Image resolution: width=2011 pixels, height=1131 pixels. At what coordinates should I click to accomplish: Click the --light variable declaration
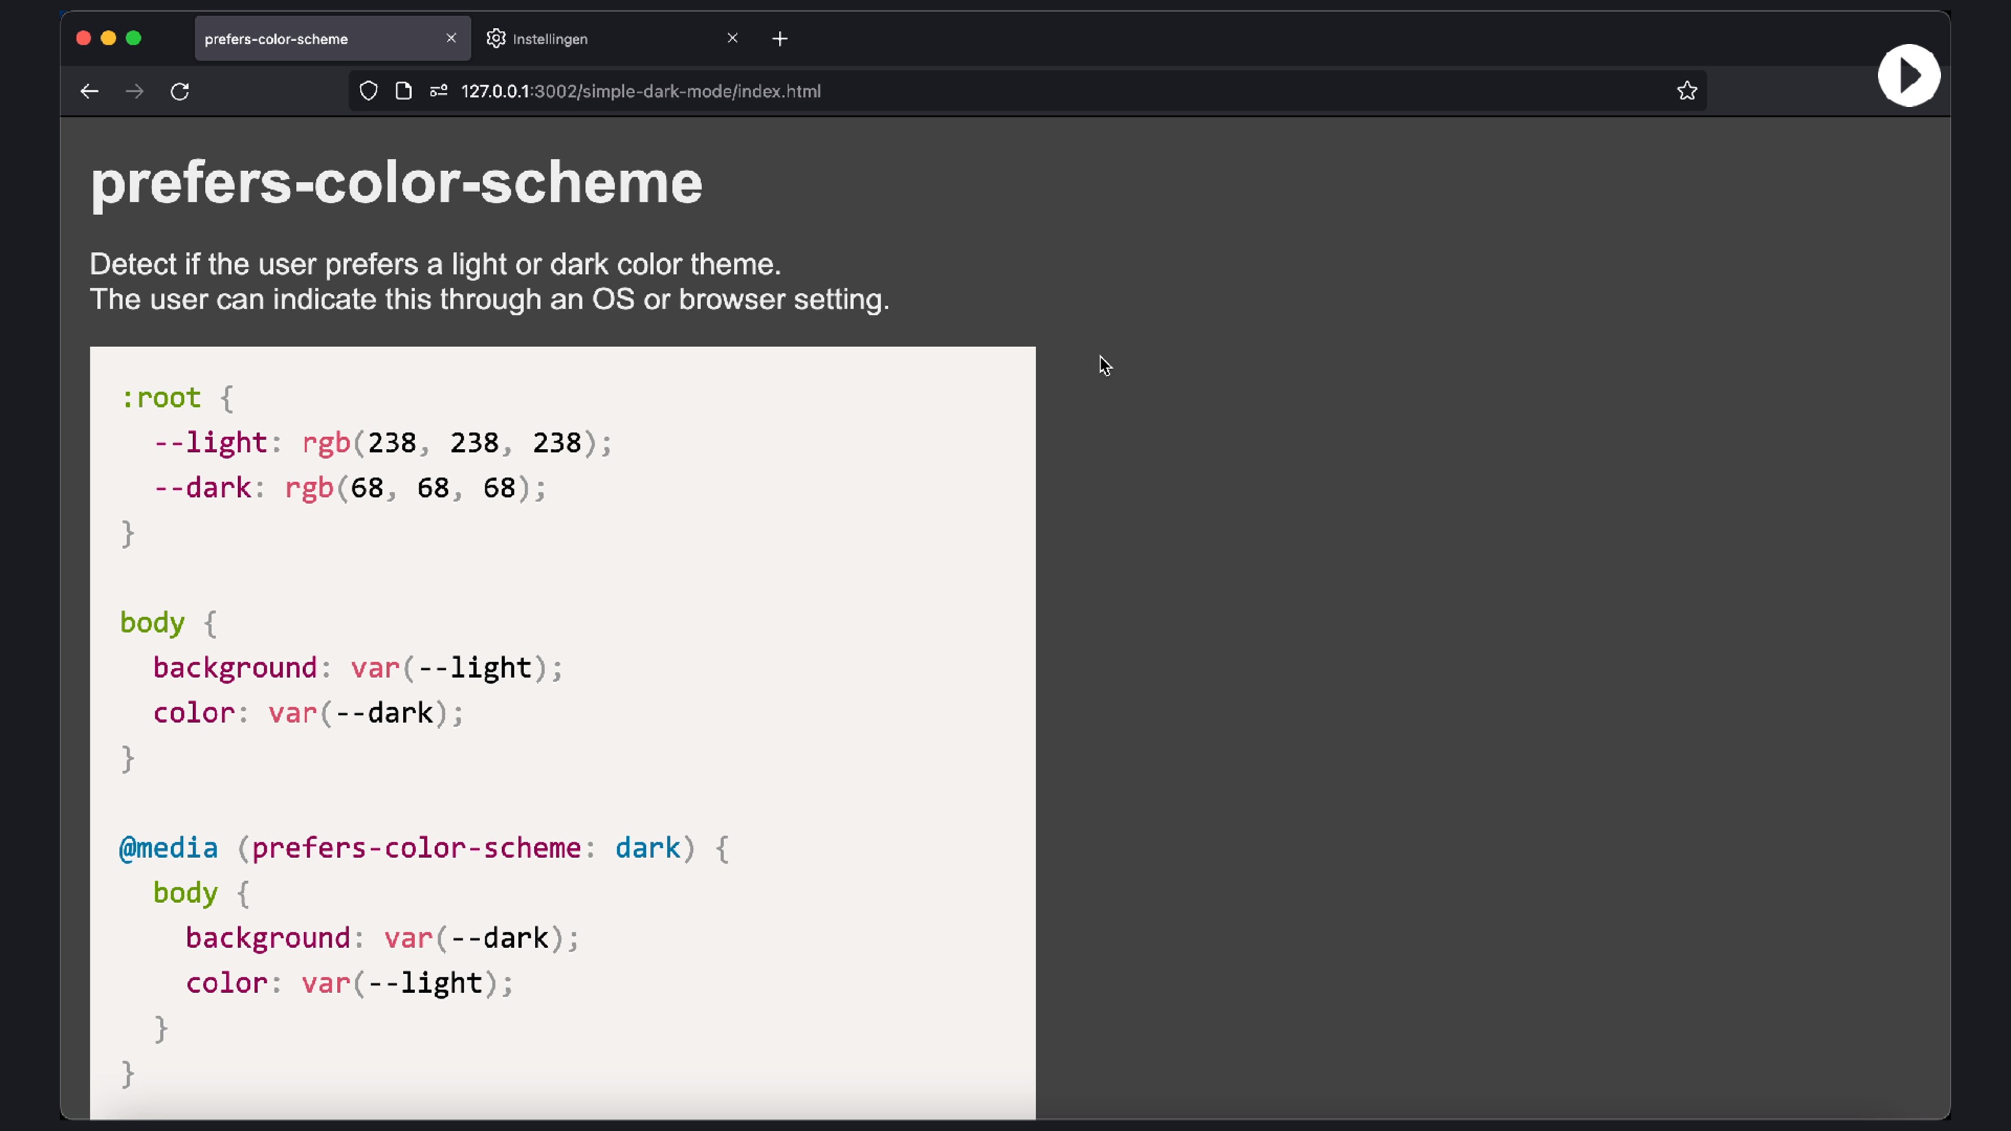tap(211, 443)
